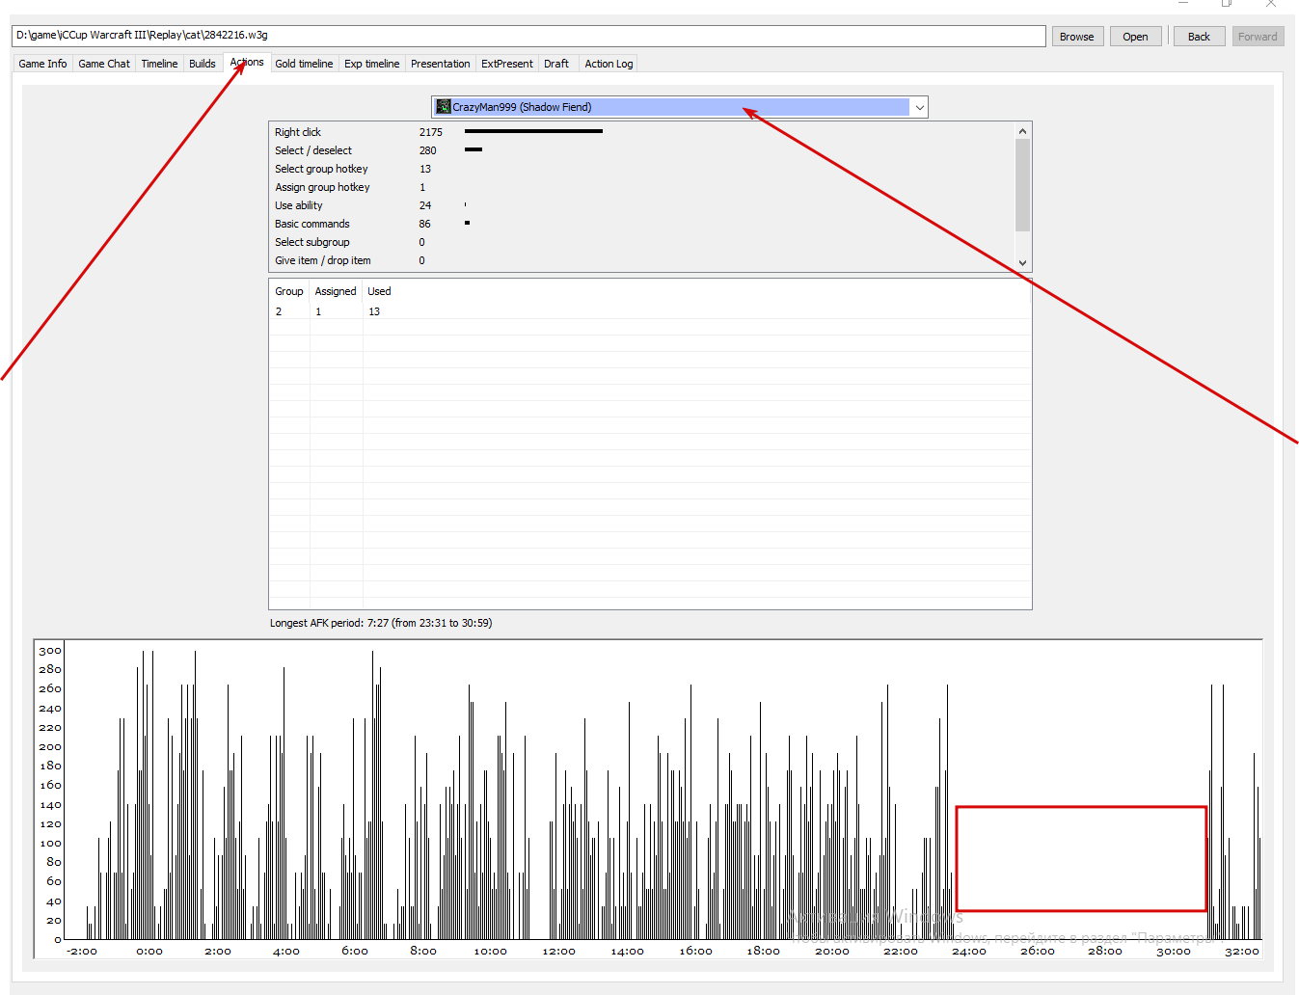This screenshot has height=995, width=1299.
Task: Expand the player selection dropdown arrow
Action: [919, 107]
